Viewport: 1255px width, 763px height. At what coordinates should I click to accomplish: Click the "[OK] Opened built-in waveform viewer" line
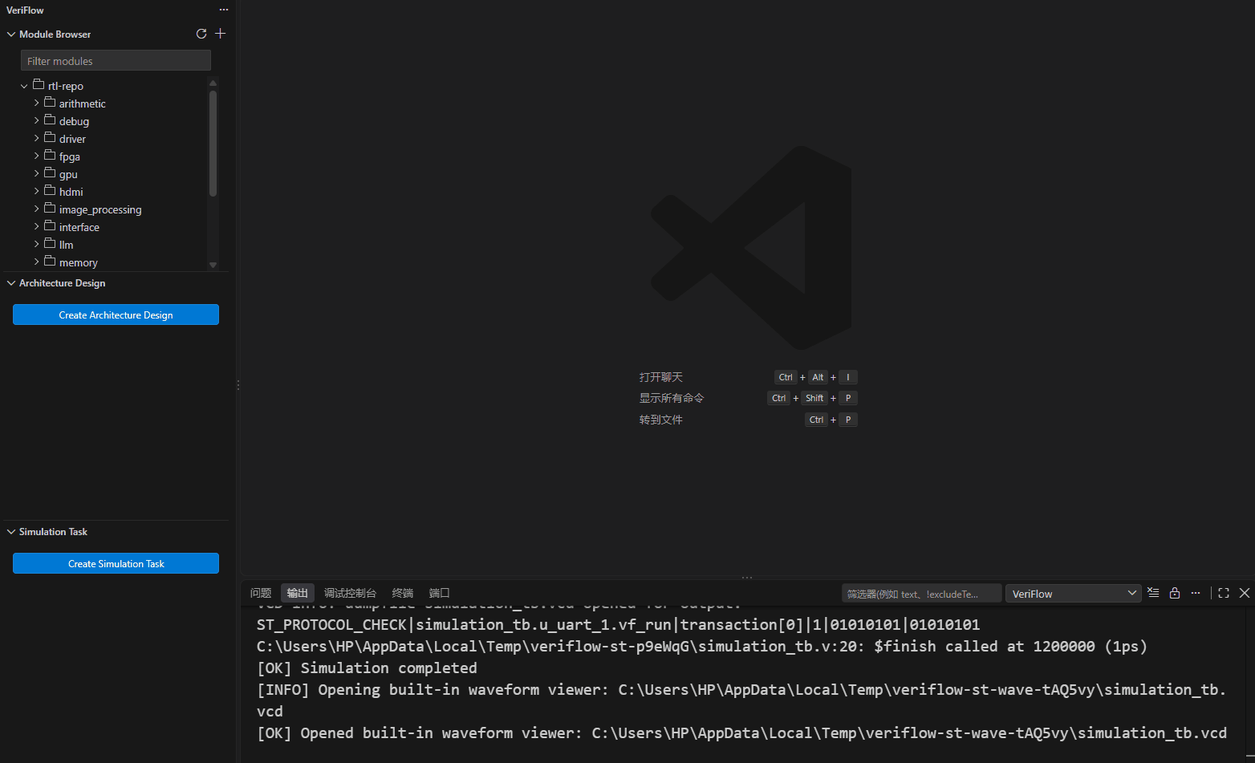[x=741, y=733]
